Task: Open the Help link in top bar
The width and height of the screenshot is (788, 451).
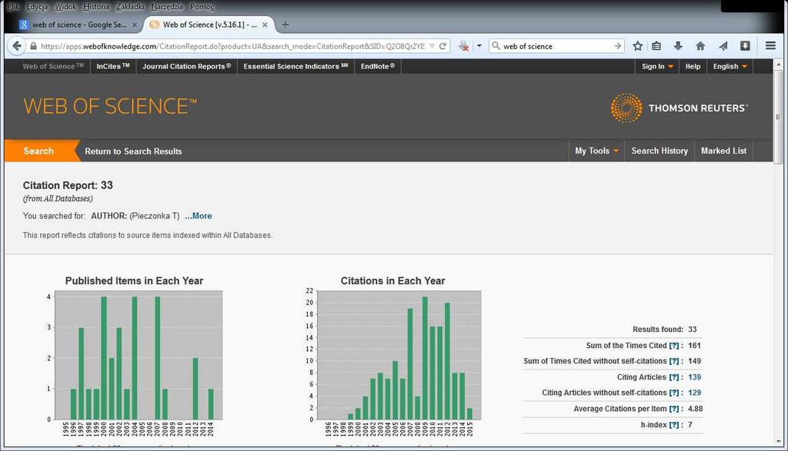Action: pyautogui.click(x=693, y=66)
